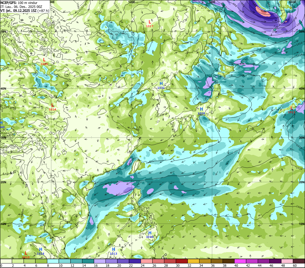305x268 pixels.
Task: Click the legend value '10'
Action: point(61,266)
